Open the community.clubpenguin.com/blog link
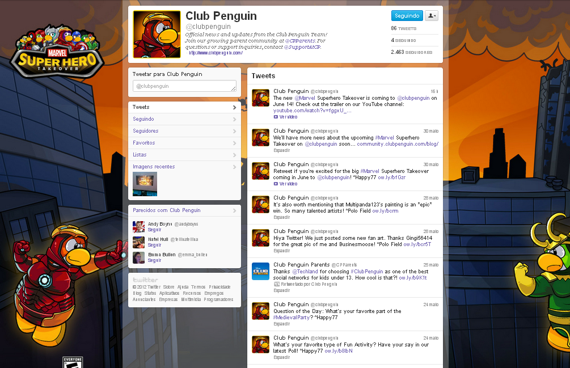 coord(398,144)
